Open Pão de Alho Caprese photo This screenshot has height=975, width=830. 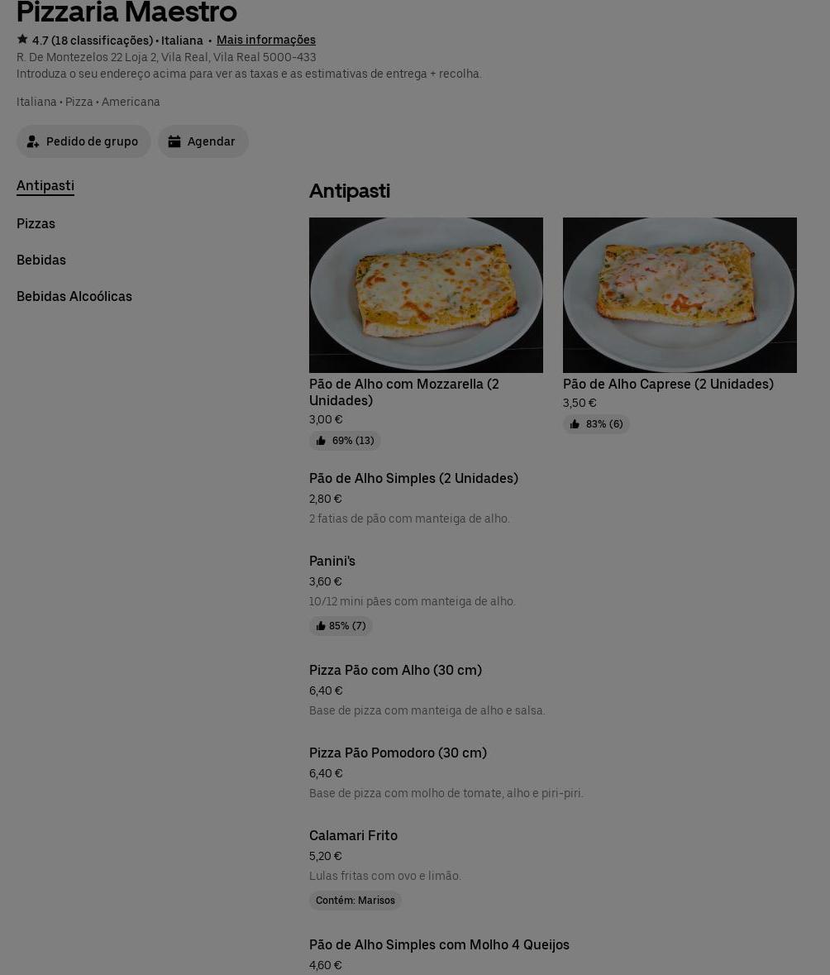pos(680,294)
